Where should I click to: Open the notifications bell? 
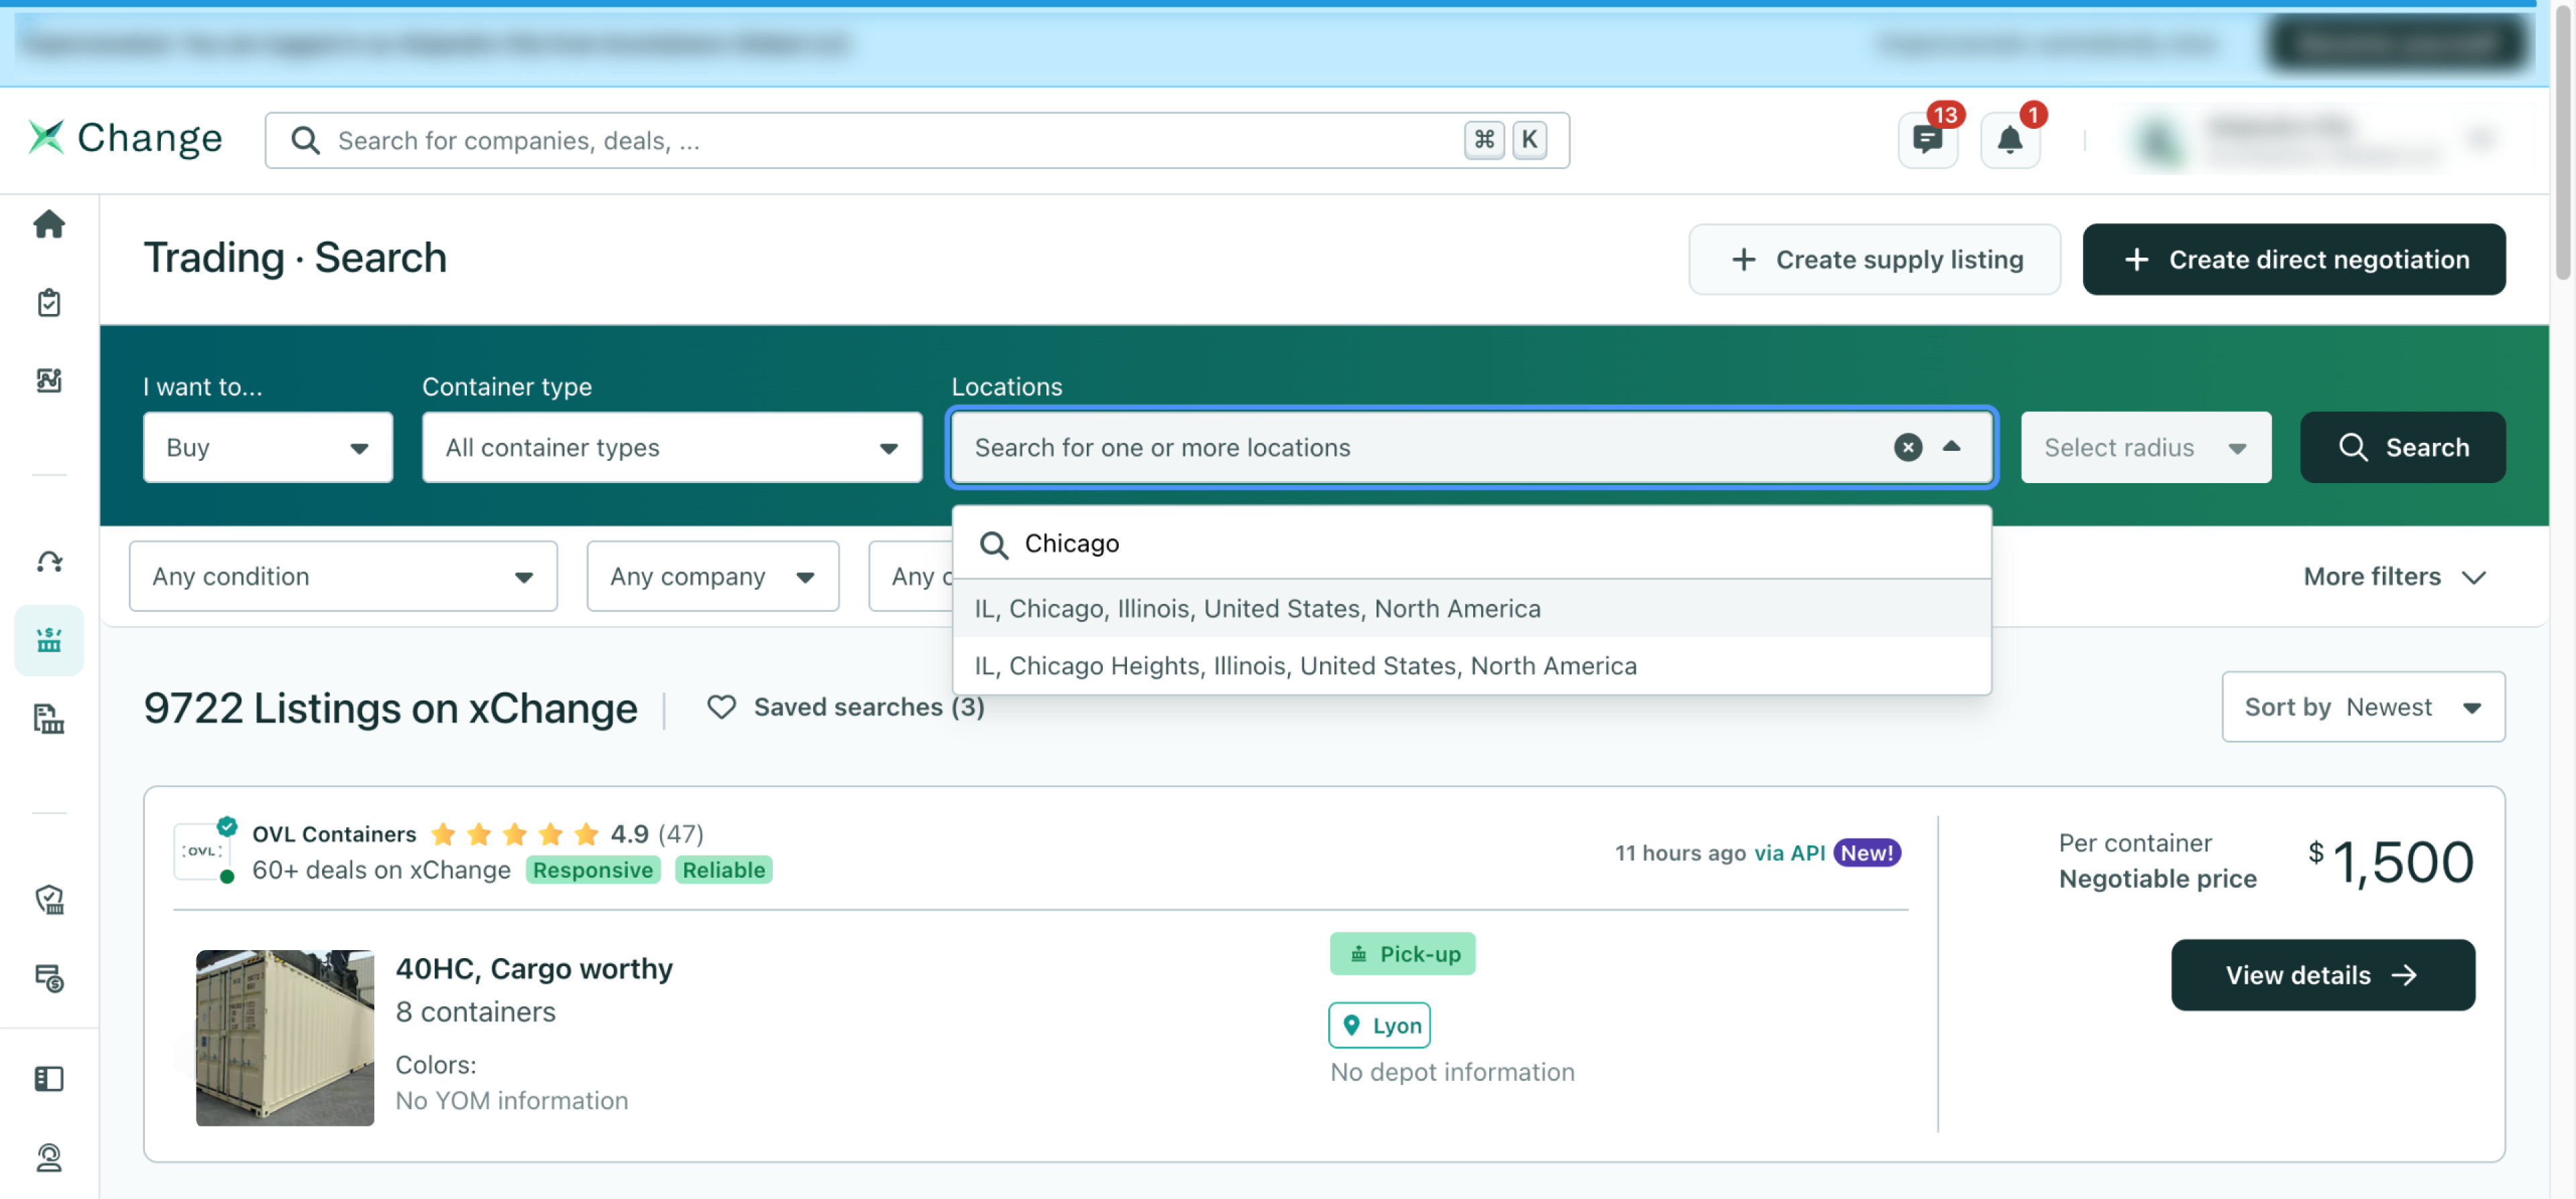(2009, 140)
